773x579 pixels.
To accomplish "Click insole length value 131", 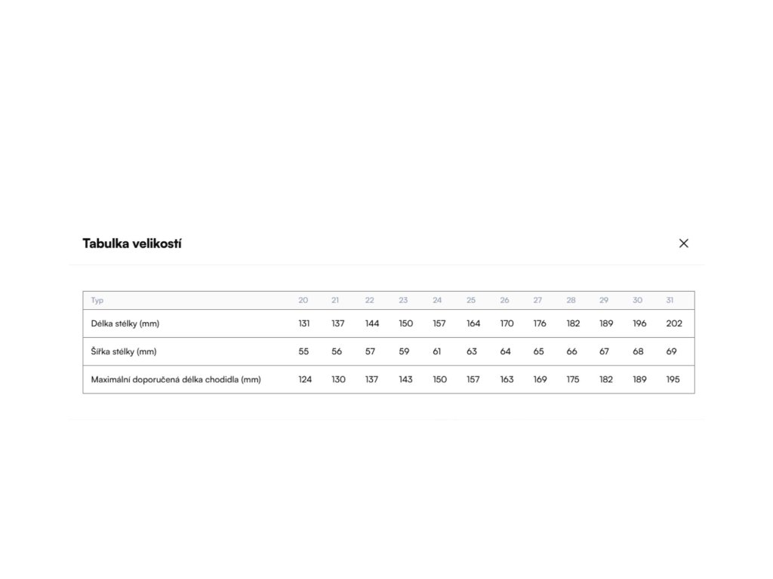I will [x=304, y=323].
